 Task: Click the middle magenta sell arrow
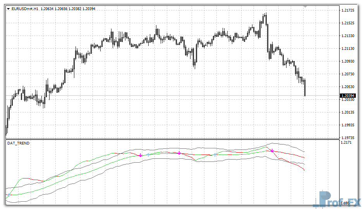[179, 153]
